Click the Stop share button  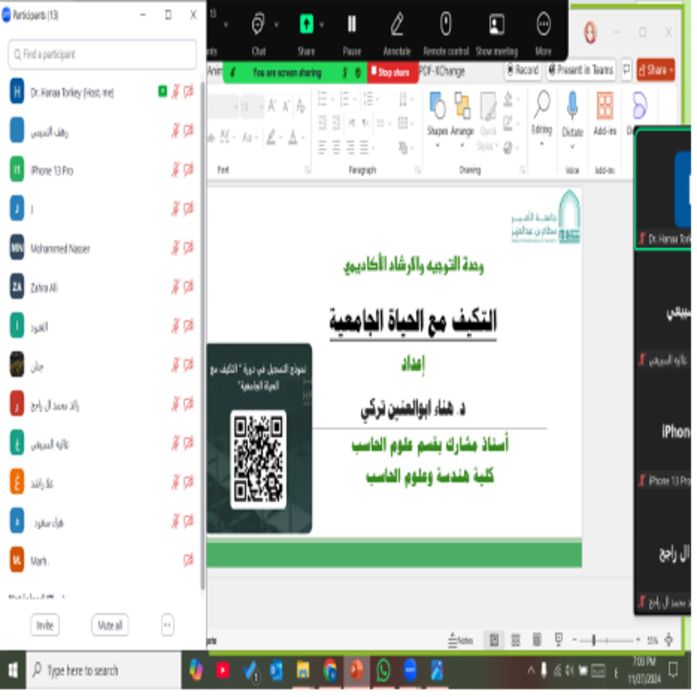tap(393, 72)
